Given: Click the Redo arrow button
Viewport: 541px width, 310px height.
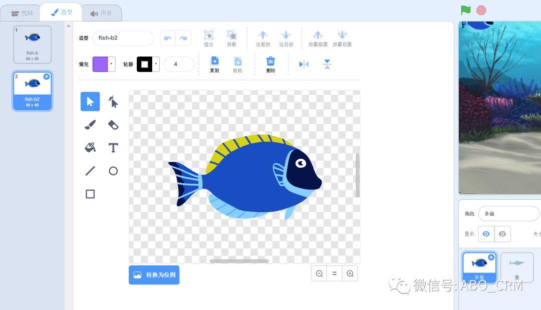Looking at the screenshot, I should pos(183,38).
